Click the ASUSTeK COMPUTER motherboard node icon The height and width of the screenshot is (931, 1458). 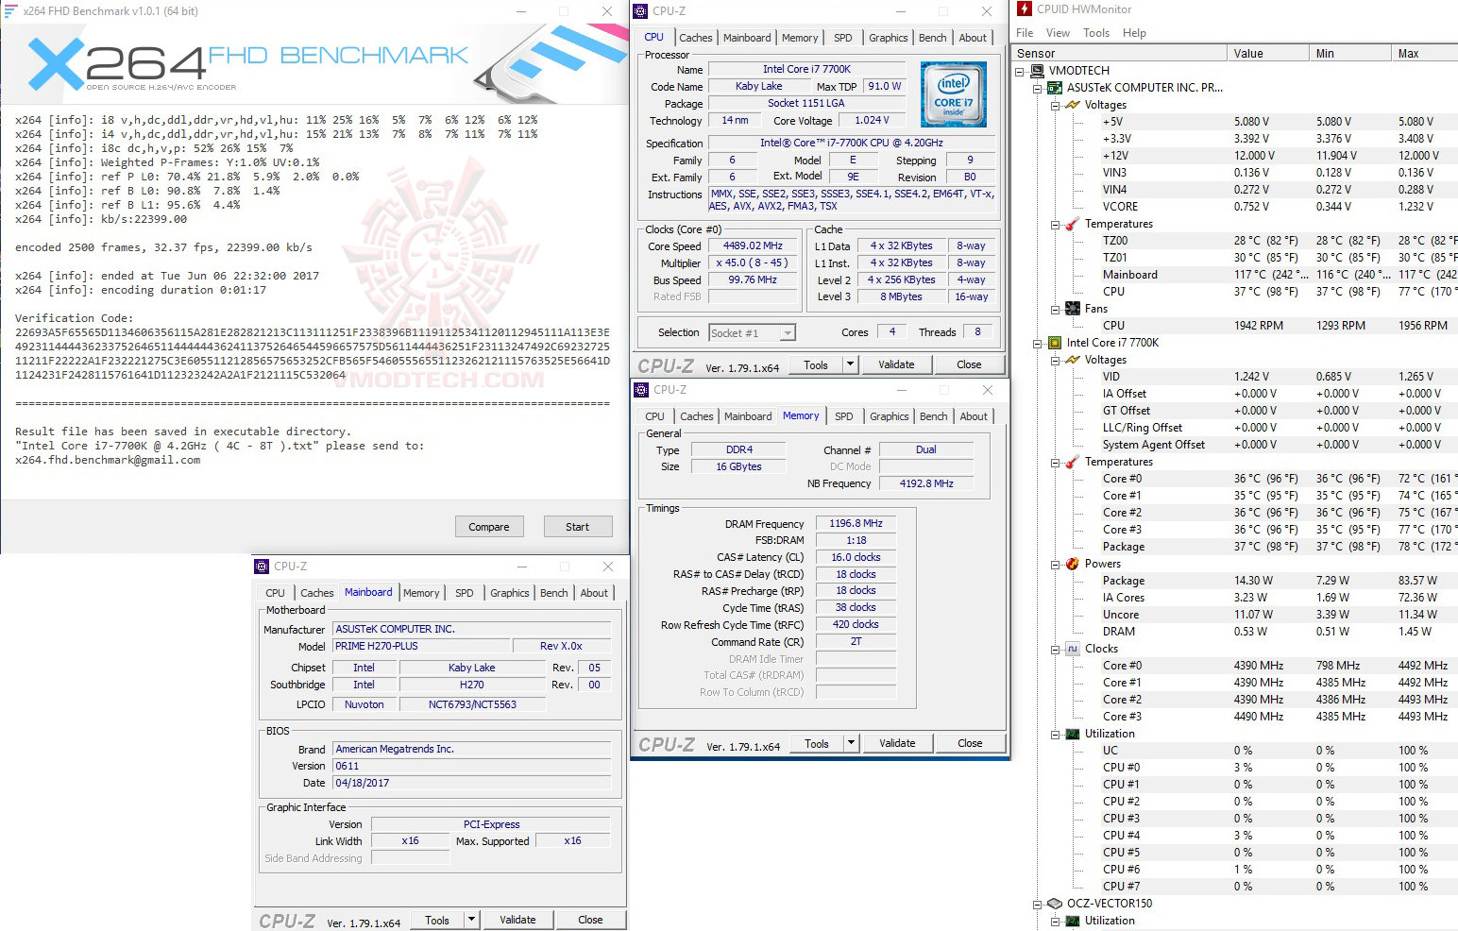[x=1055, y=87]
